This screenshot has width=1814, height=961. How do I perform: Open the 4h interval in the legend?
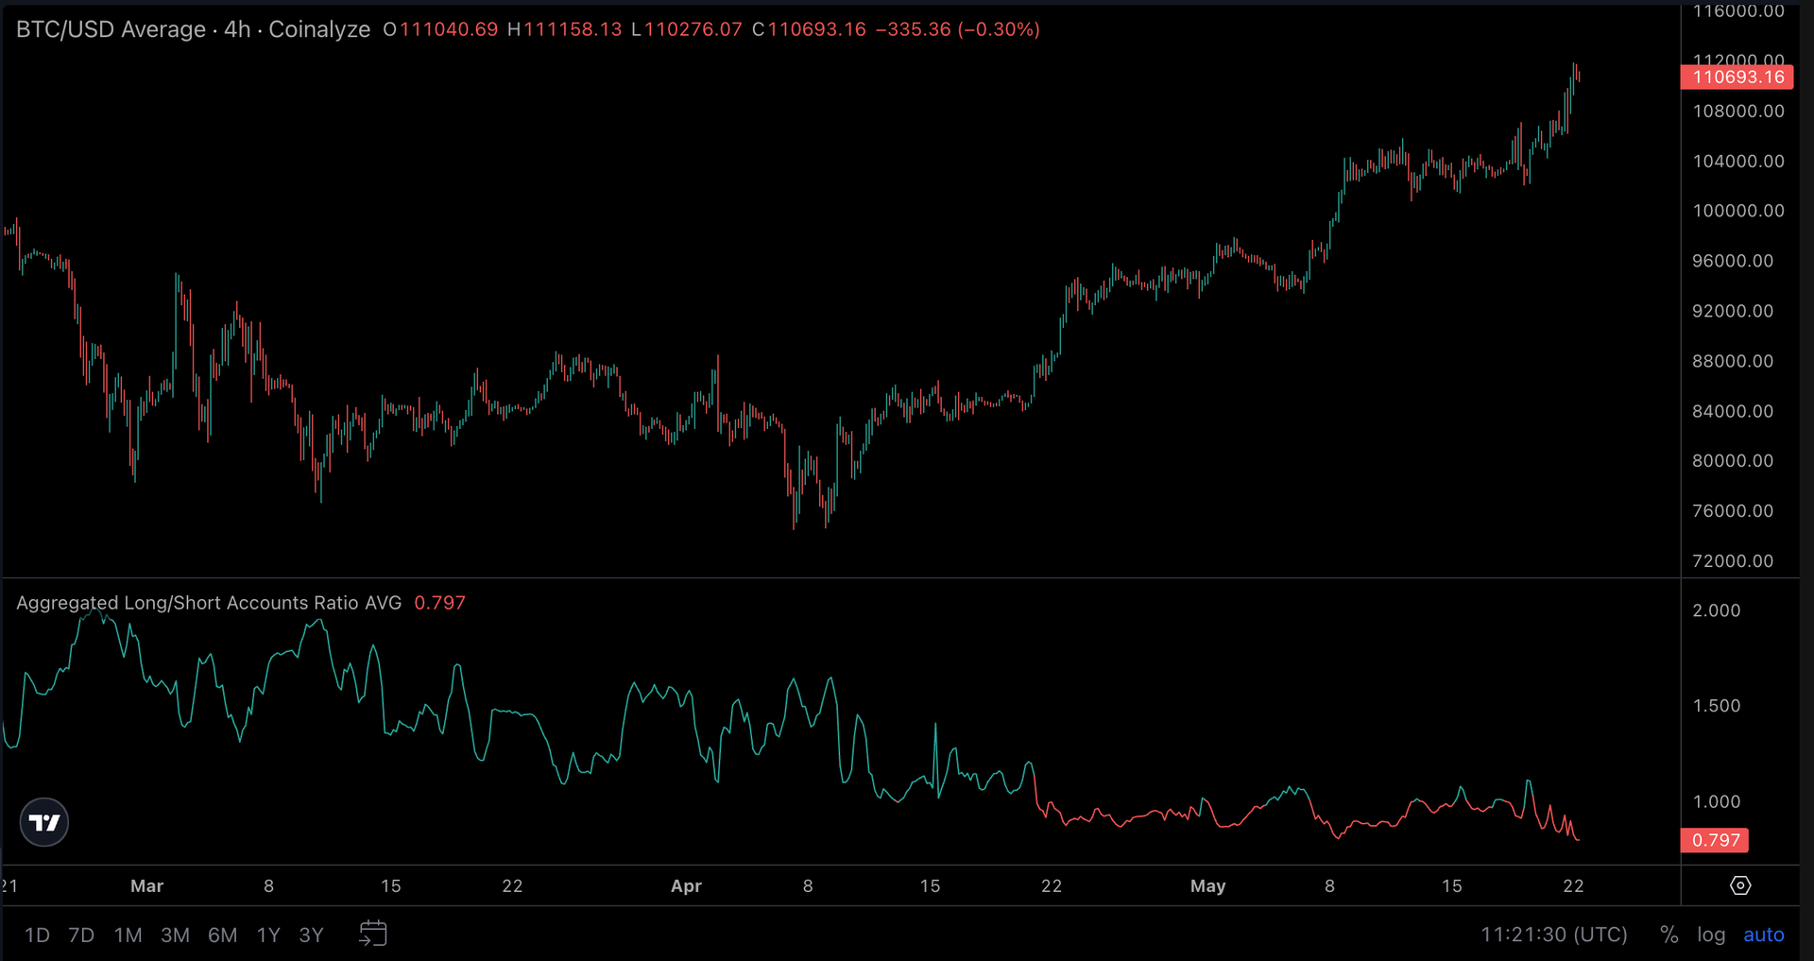click(x=236, y=29)
